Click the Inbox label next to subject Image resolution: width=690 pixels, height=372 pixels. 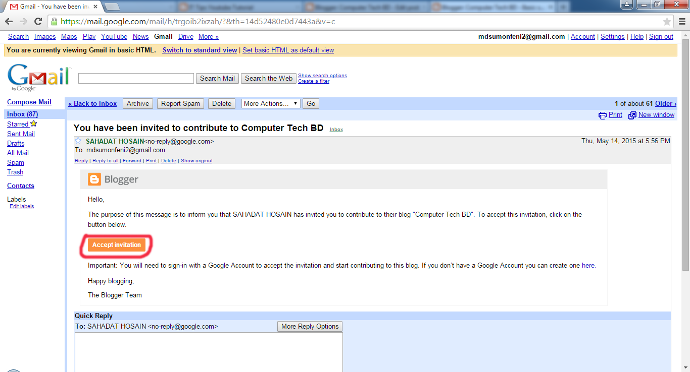click(x=336, y=130)
